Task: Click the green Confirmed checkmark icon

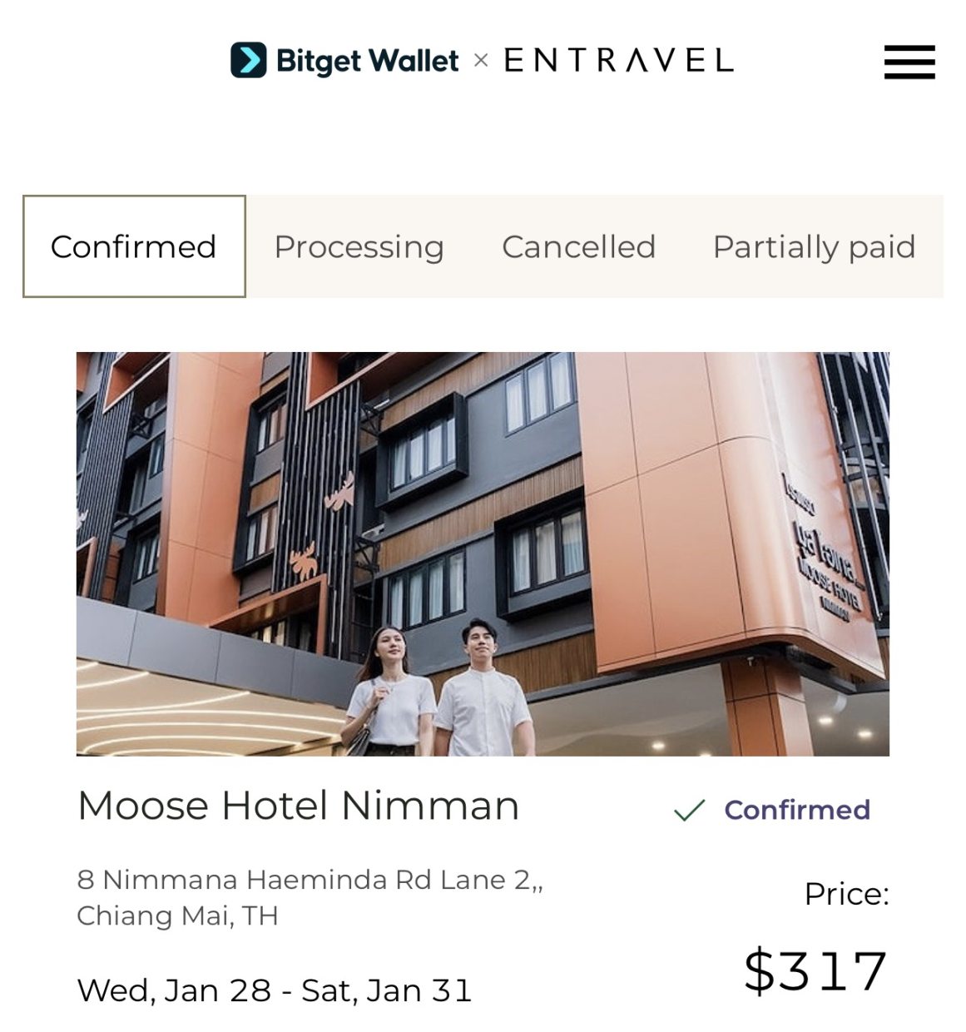Action: [x=689, y=810]
